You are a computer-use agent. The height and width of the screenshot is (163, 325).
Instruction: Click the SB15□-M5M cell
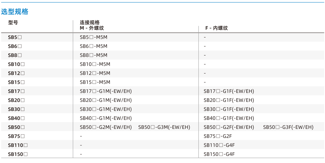[95, 82]
